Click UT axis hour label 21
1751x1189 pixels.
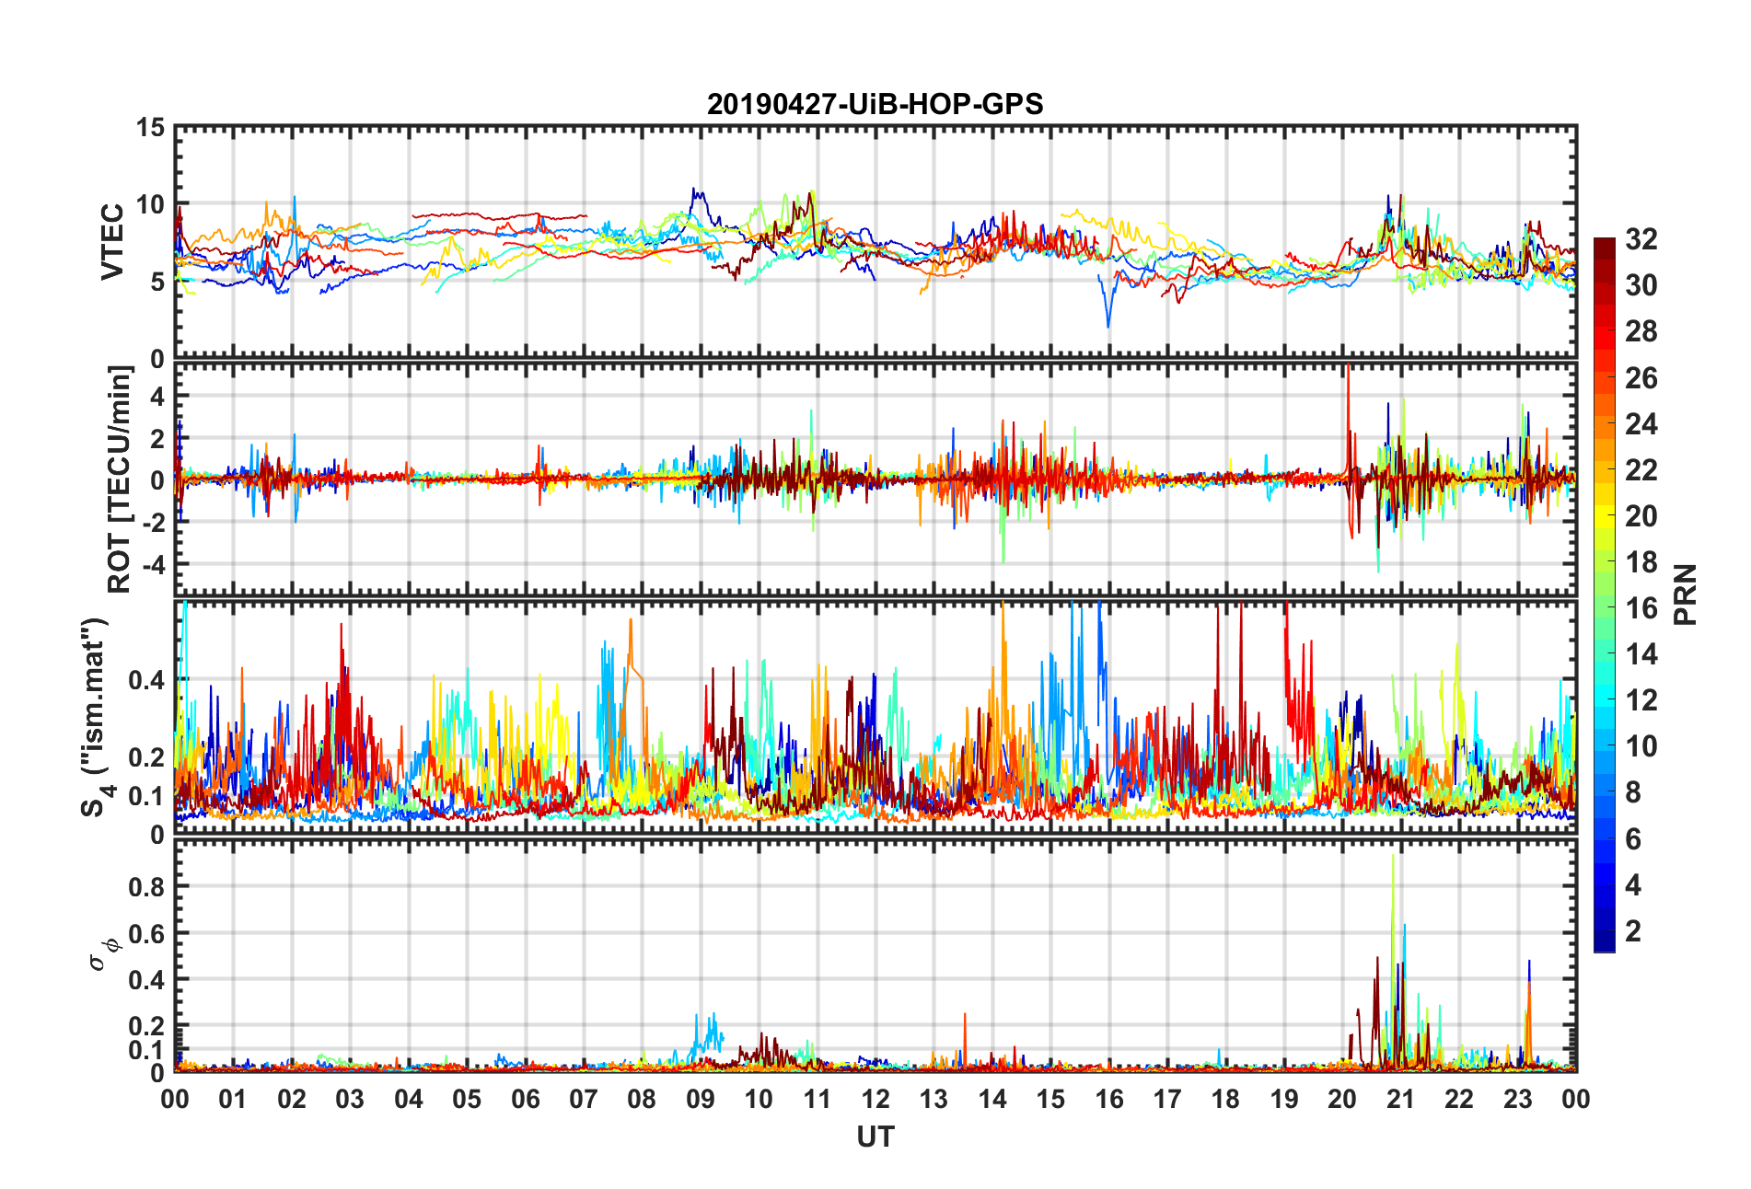click(x=1401, y=1099)
